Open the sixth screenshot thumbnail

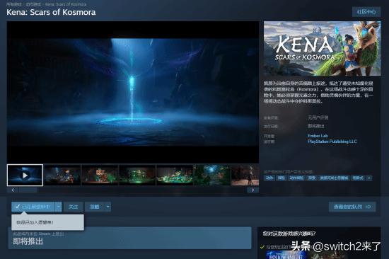coord(212,175)
